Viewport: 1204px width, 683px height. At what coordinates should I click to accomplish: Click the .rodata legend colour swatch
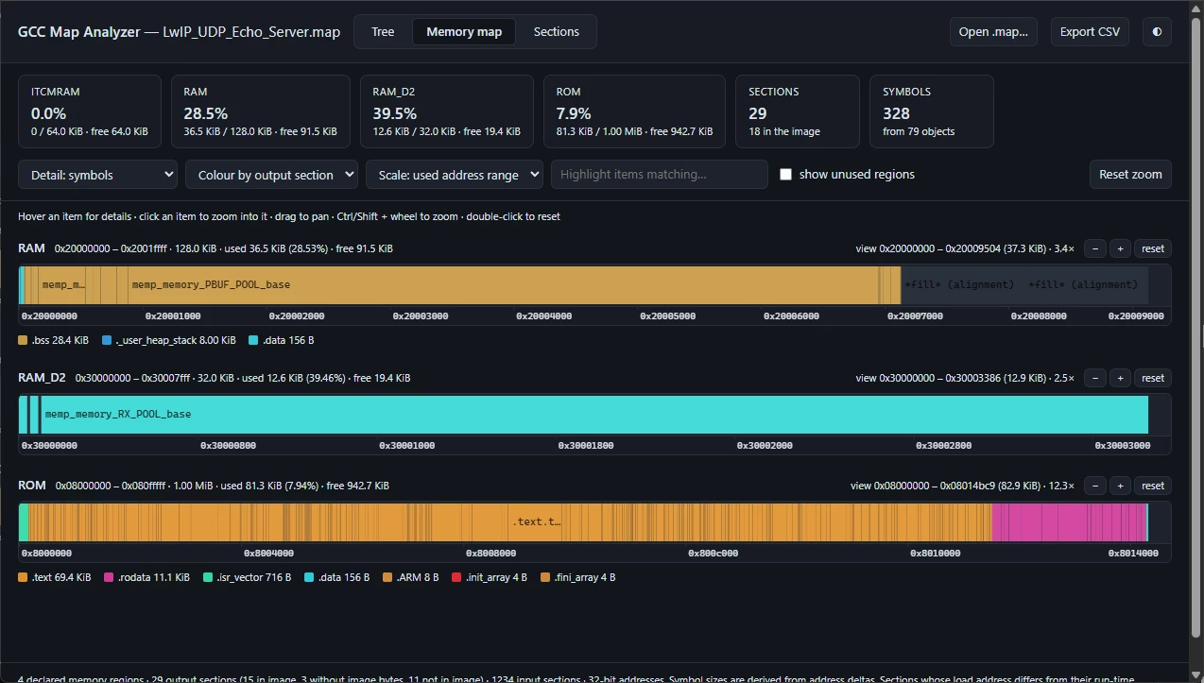point(109,577)
